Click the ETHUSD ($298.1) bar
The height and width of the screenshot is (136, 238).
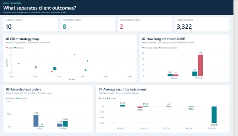pos(214,115)
